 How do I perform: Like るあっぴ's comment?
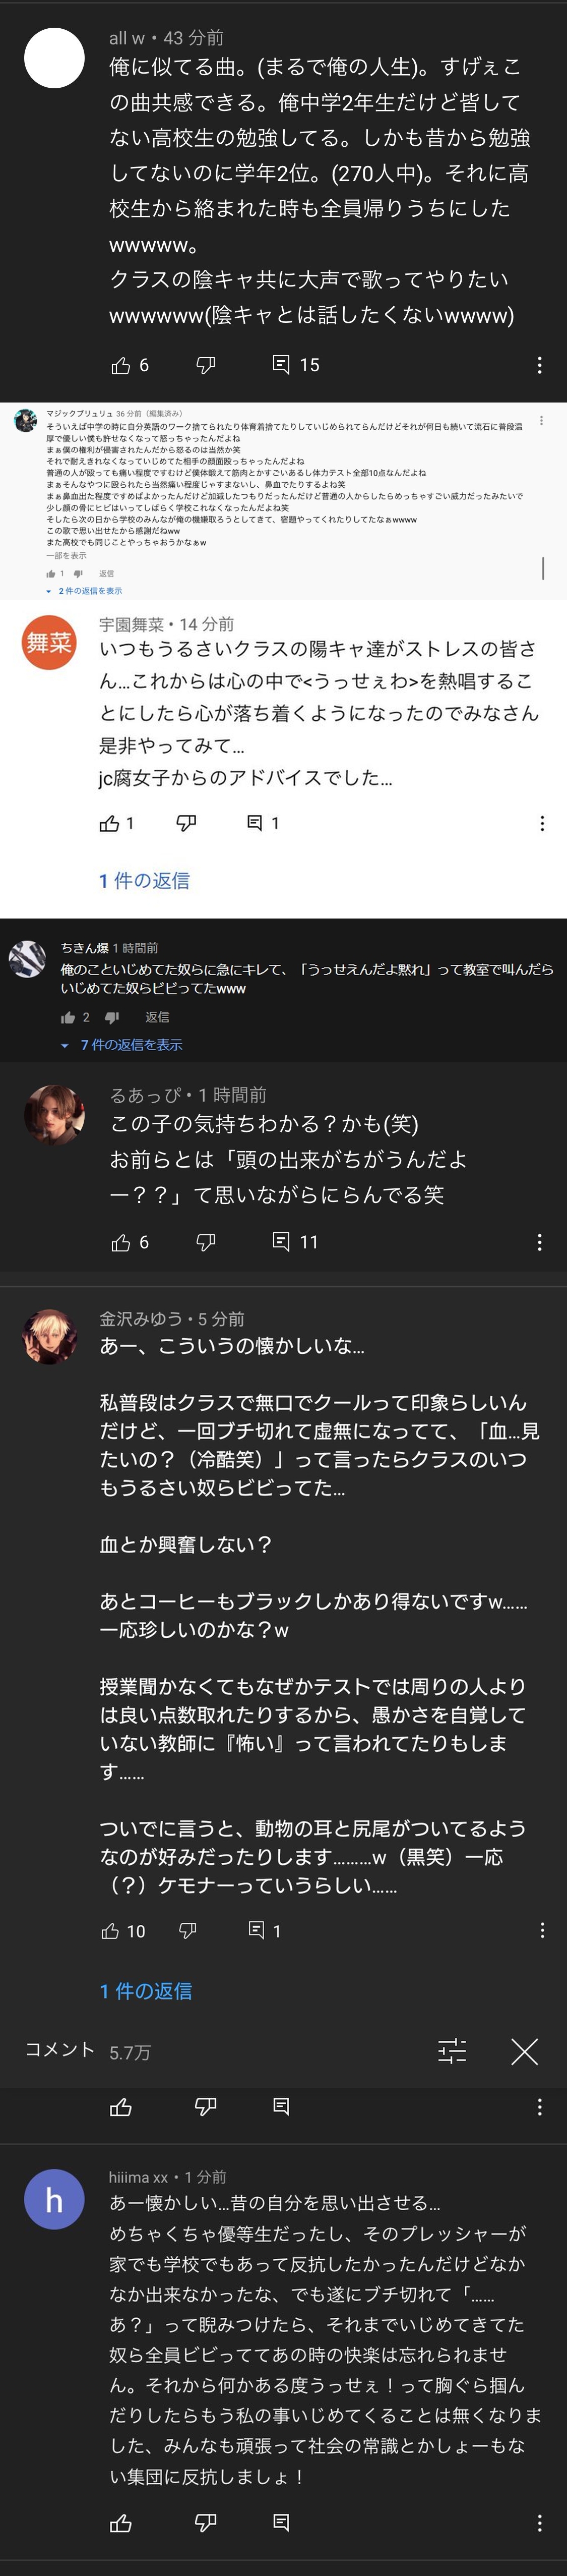pyautogui.click(x=121, y=1242)
